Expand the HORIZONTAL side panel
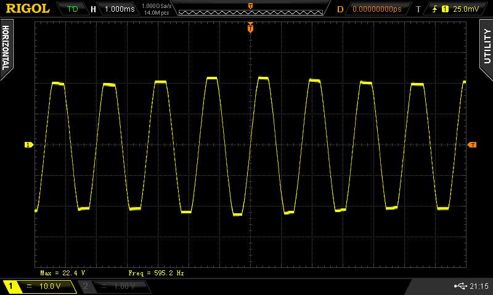 [6, 48]
